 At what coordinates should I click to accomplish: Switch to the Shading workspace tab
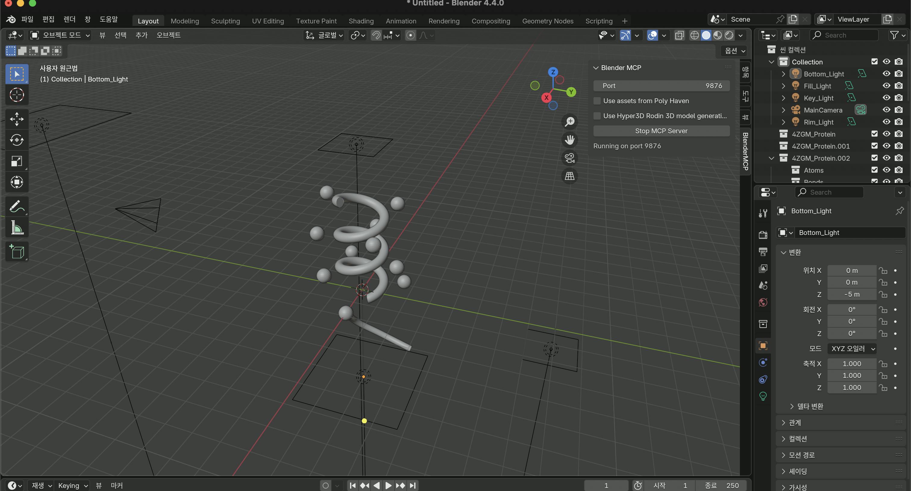[x=361, y=21]
